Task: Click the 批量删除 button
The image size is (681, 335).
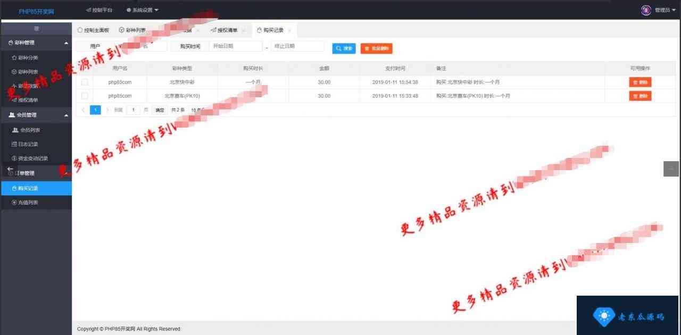Action: click(x=376, y=48)
